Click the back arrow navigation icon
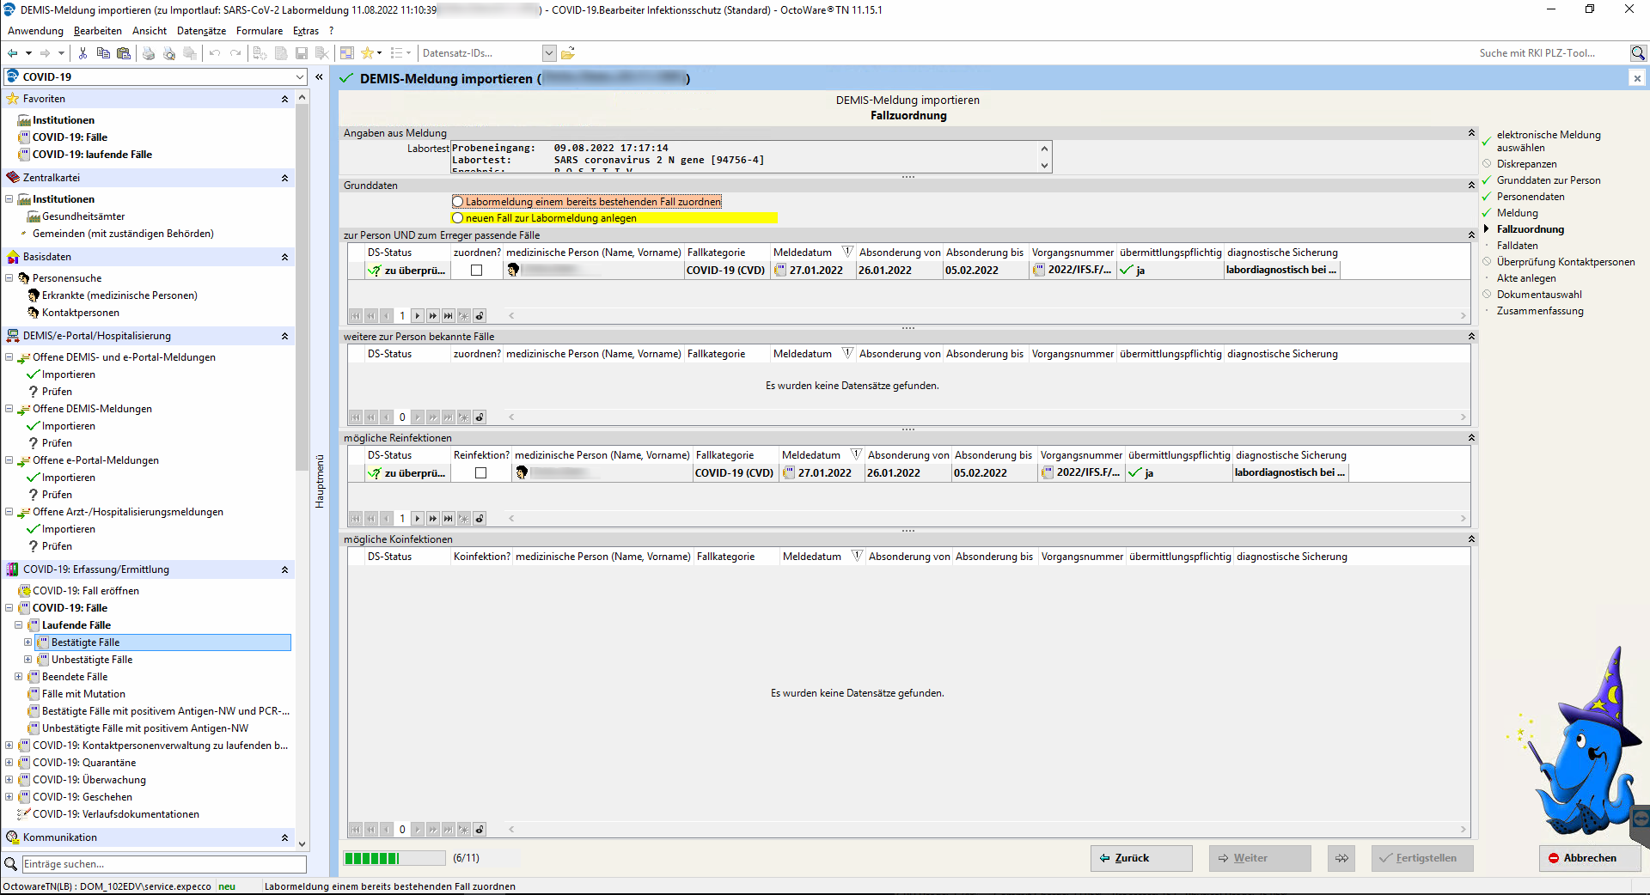 tap(13, 53)
